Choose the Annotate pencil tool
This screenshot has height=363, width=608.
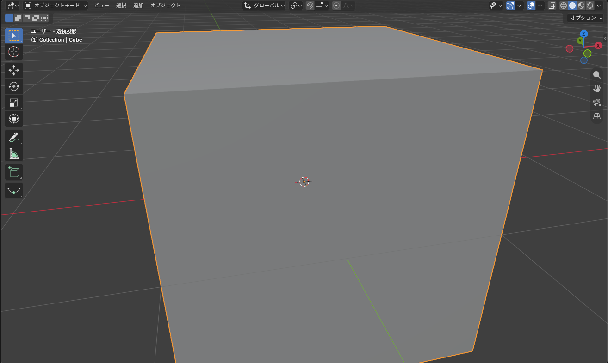click(14, 137)
